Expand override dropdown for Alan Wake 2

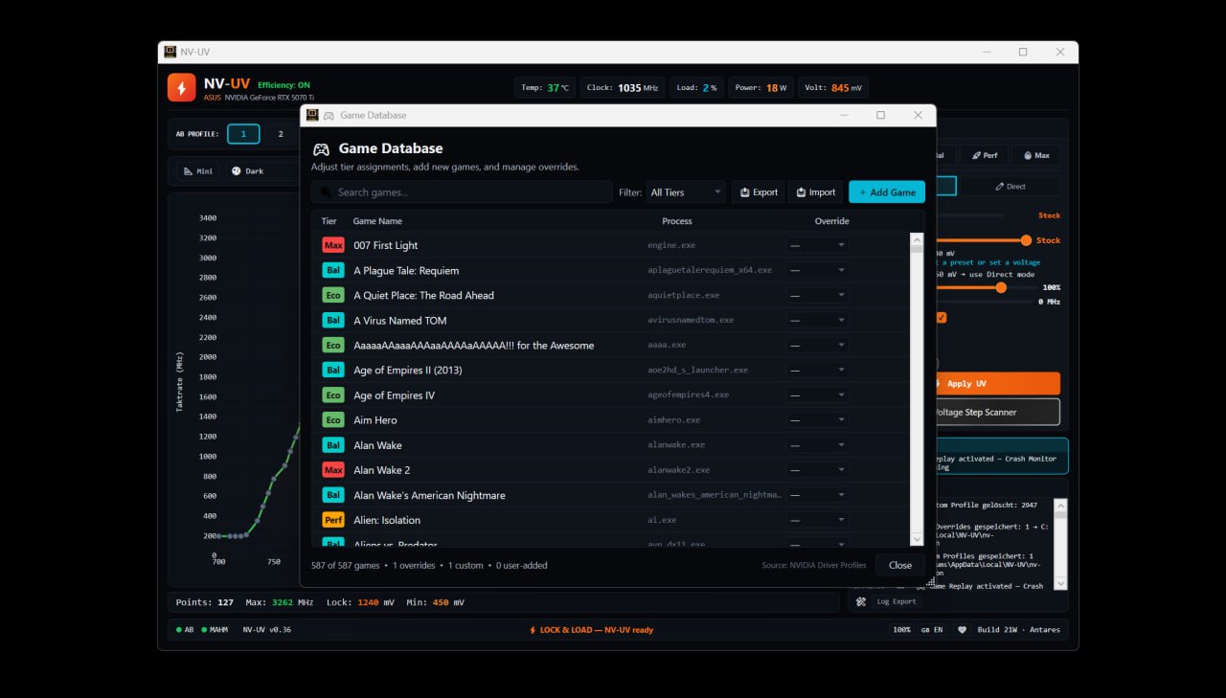pyautogui.click(x=817, y=470)
